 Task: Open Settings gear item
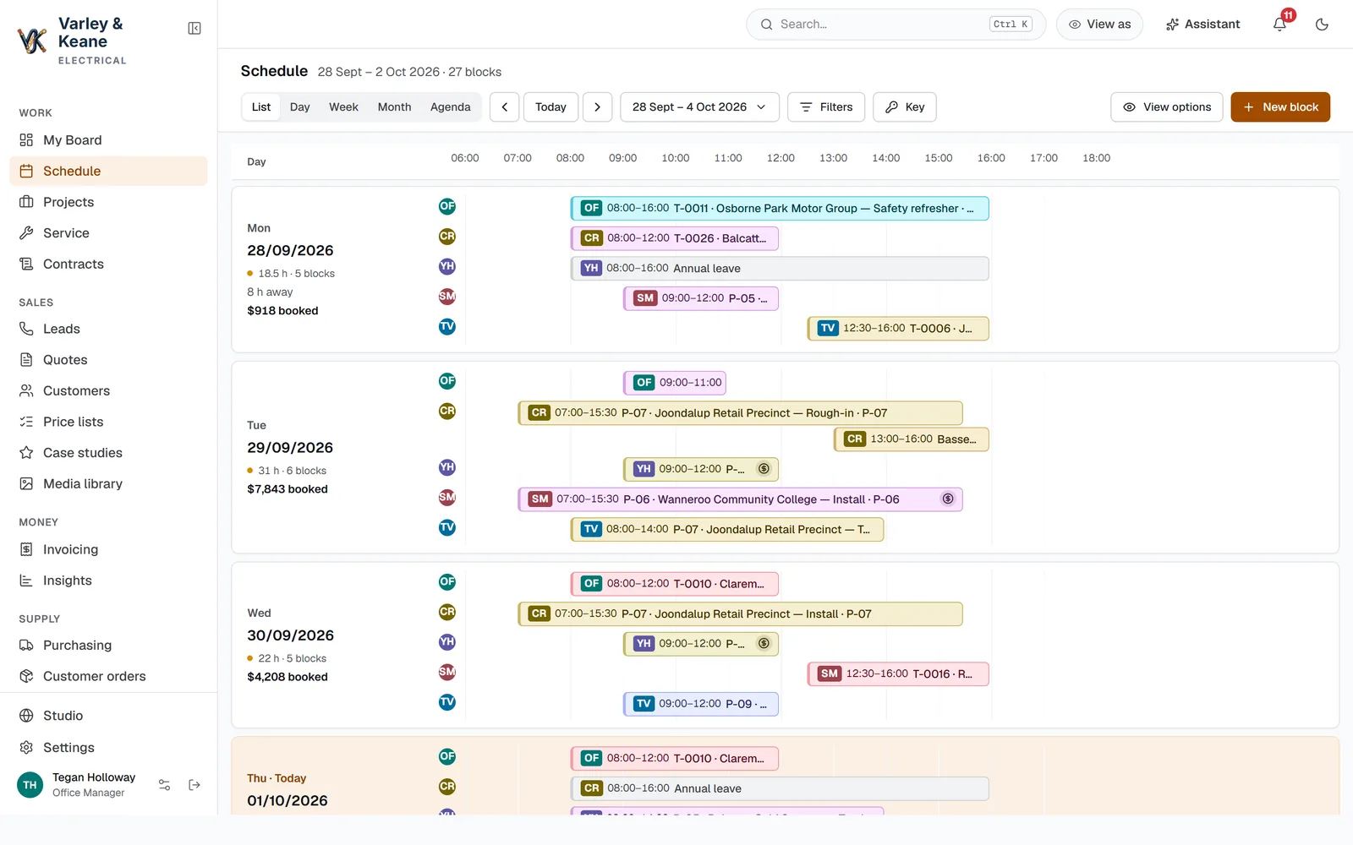[x=108, y=748]
